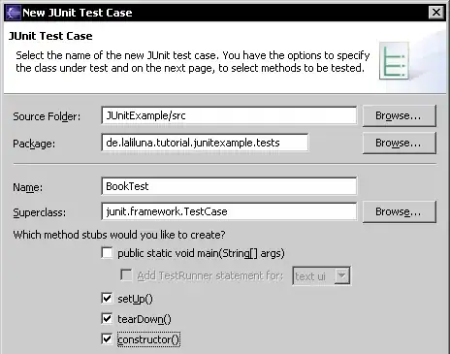Toggle the constructor() checkbox
Screen dimensions: 450x354
pos(107,339)
